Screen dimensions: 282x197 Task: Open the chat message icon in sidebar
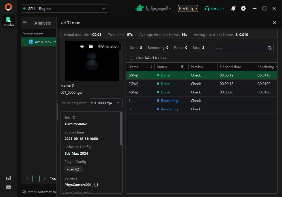(8, 187)
